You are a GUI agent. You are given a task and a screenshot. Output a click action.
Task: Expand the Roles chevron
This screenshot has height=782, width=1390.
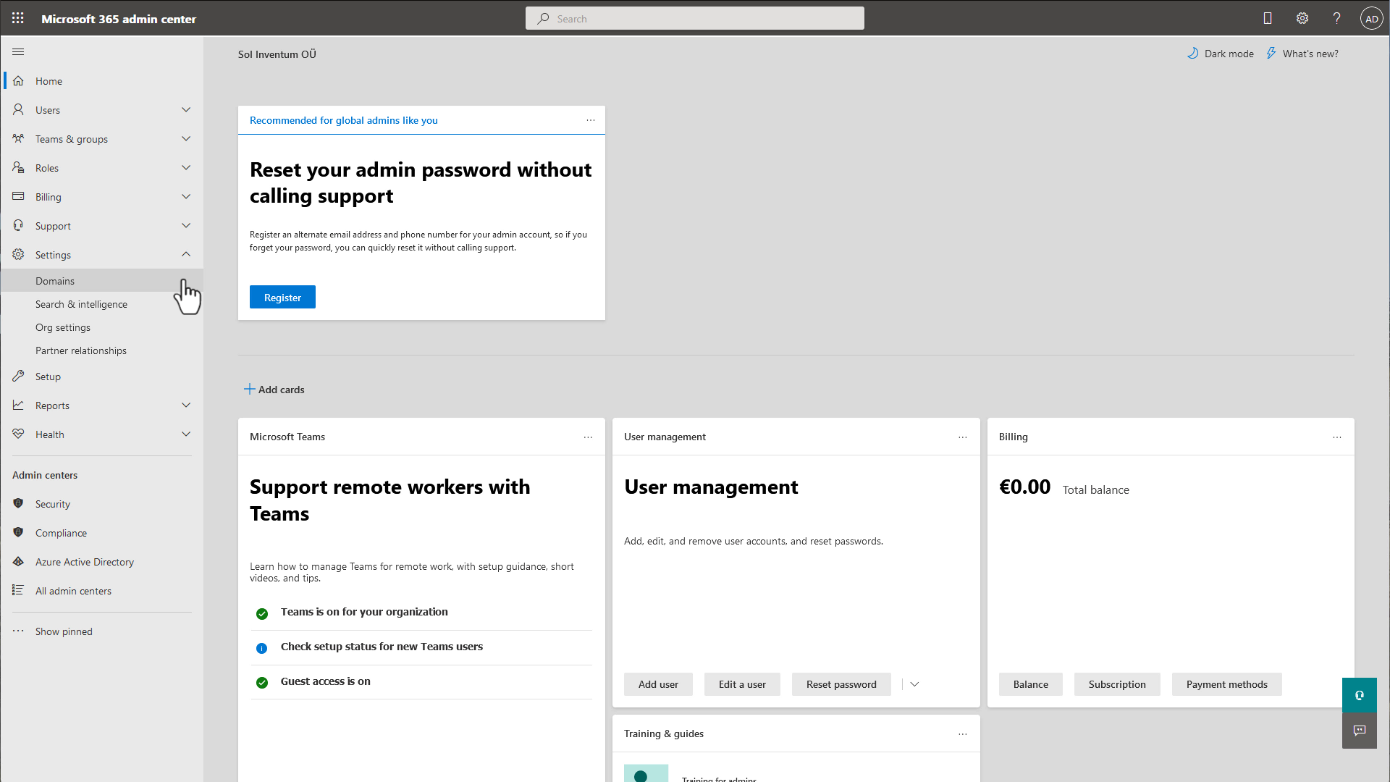[186, 168]
